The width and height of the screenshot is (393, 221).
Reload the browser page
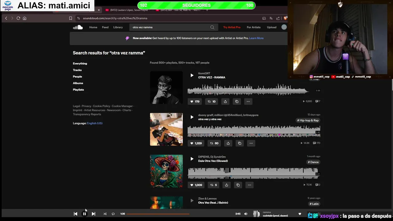coord(18,18)
